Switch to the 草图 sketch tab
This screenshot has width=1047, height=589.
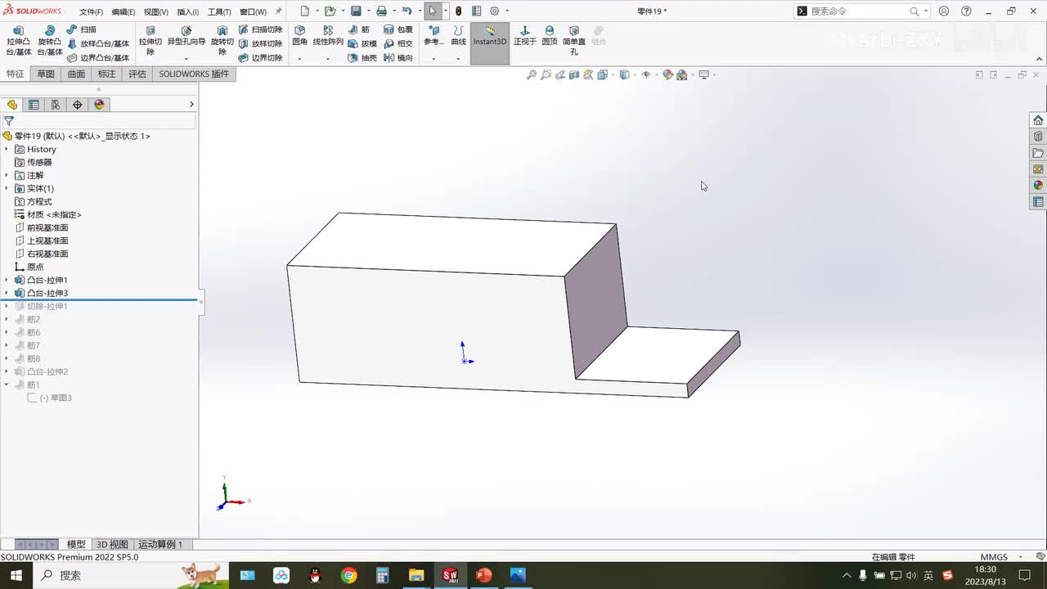46,74
